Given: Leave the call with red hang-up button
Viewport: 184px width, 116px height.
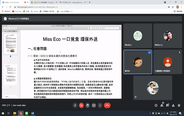Looking at the screenshot, I should coord(107,105).
